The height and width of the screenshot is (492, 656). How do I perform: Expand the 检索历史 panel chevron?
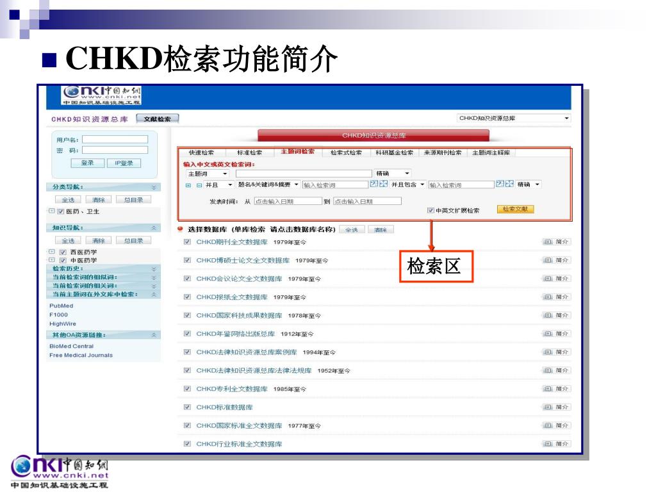(x=154, y=268)
